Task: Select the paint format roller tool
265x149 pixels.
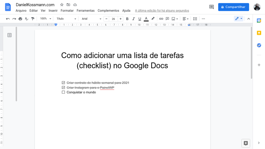Action: (33, 19)
